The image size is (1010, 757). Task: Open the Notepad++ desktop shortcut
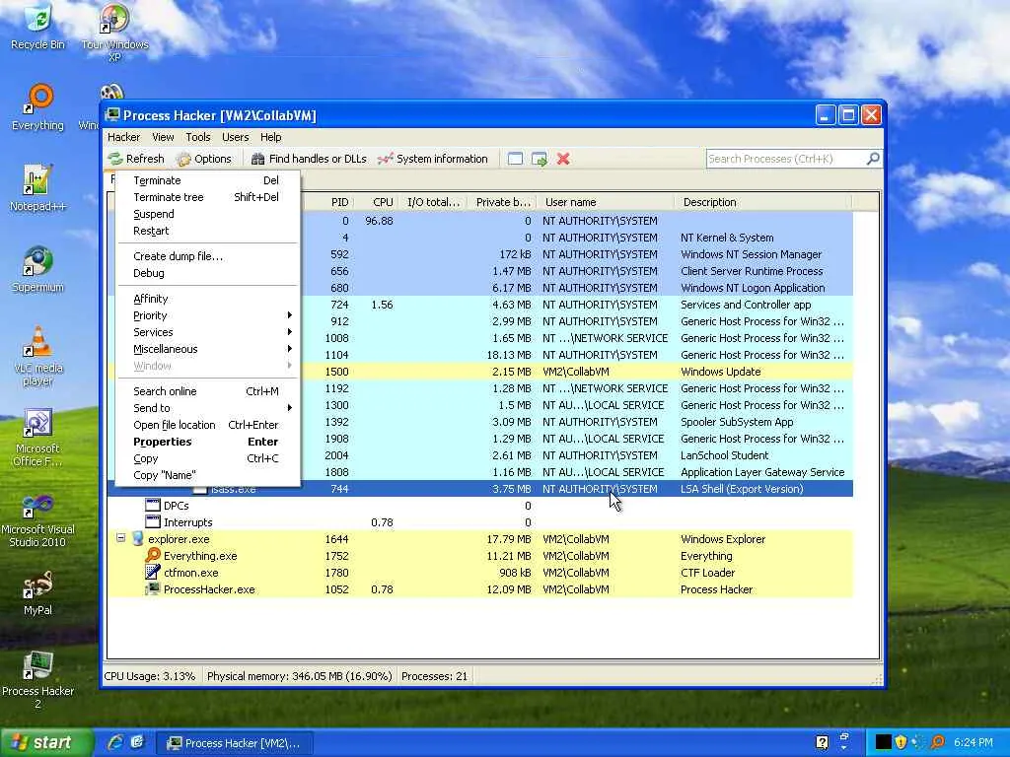click(x=37, y=188)
